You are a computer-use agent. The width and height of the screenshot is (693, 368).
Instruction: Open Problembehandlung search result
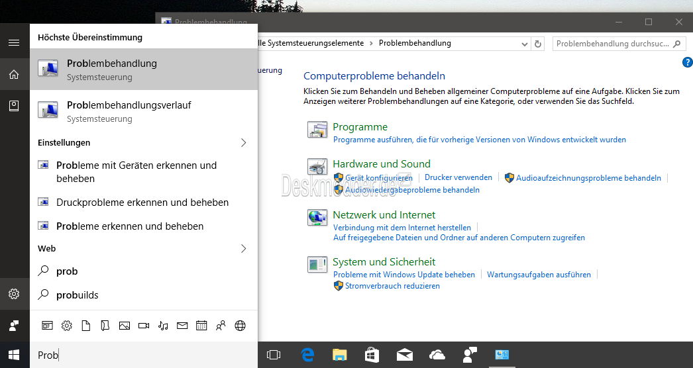144,69
